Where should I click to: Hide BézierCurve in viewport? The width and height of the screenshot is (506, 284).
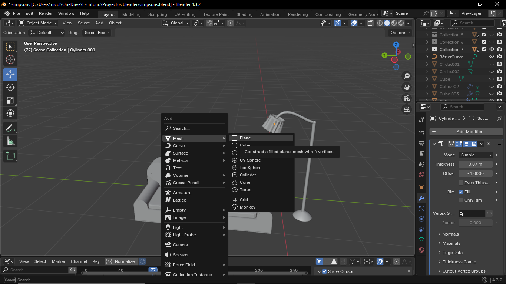[x=492, y=57]
